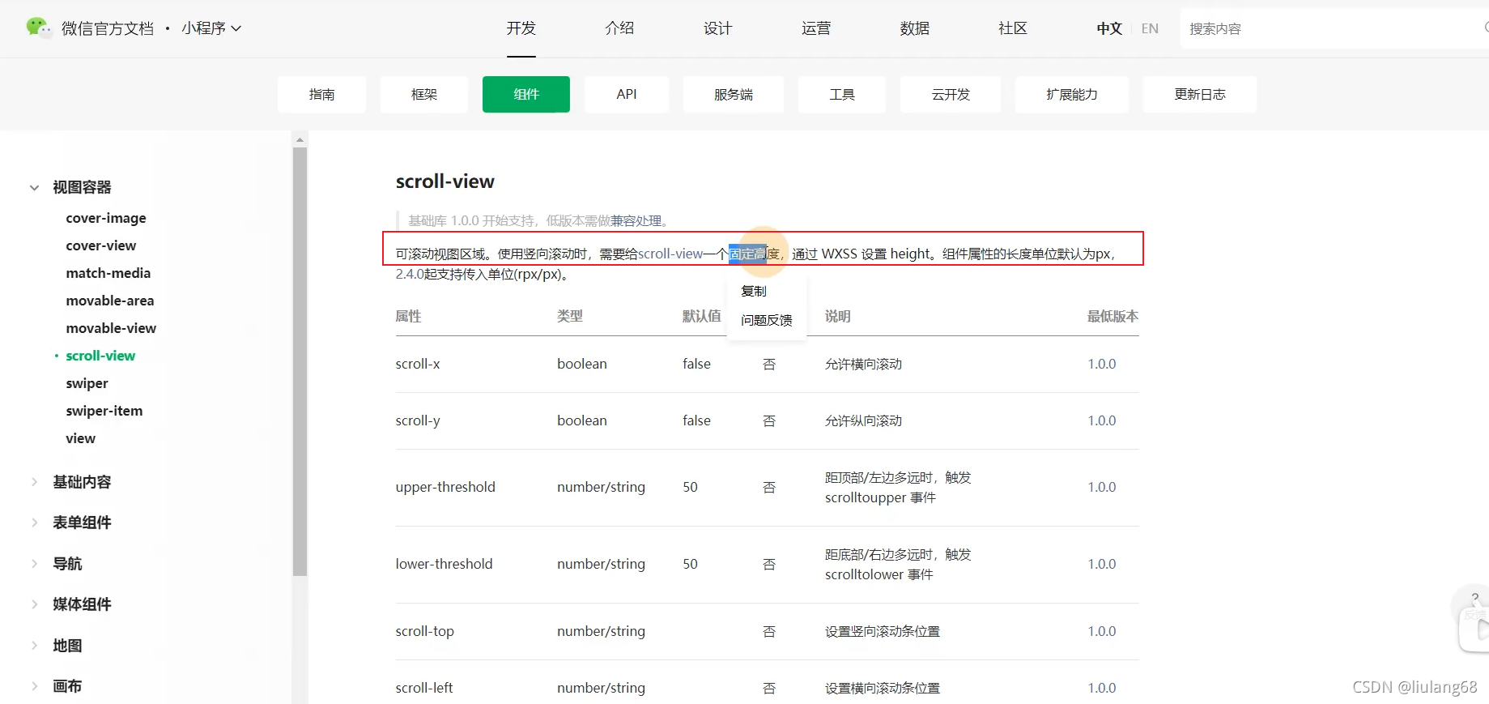This screenshot has height=704, width=1489.
Task: Click the WeChat logo icon
Action: pyautogui.click(x=37, y=27)
